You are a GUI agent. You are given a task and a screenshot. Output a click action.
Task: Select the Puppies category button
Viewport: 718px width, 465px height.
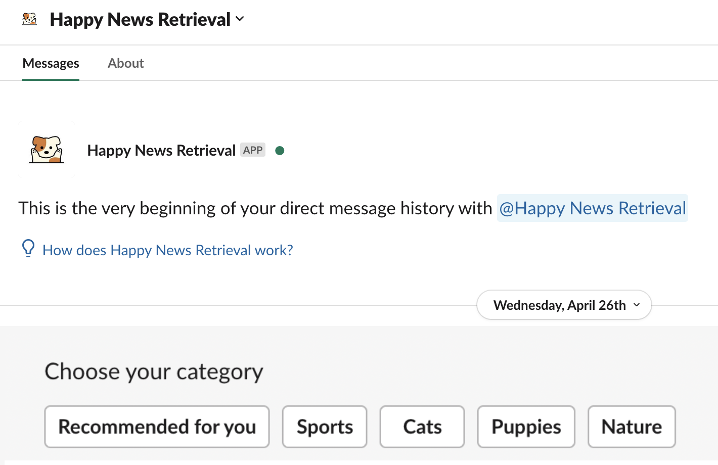coord(526,427)
